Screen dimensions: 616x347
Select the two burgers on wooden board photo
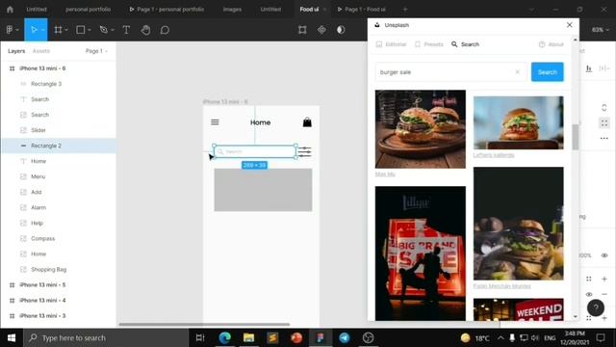(421, 129)
